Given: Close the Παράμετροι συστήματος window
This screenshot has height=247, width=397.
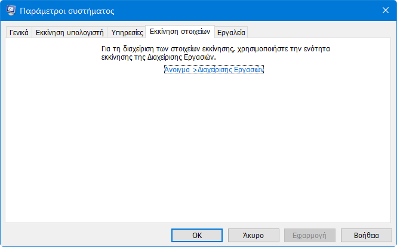Looking at the screenshot, I should 385,10.
